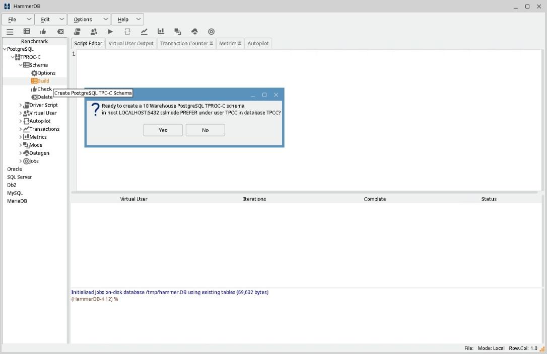Click the Virtual Users toolbar icon
547x354 pixels.
point(94,31)
